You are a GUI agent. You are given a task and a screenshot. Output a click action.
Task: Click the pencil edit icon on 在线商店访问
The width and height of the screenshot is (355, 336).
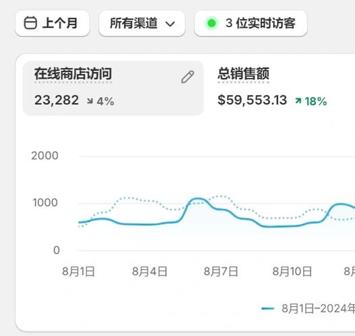coord(187,77)
